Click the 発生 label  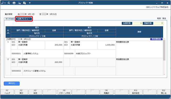[x=164, y=18]
